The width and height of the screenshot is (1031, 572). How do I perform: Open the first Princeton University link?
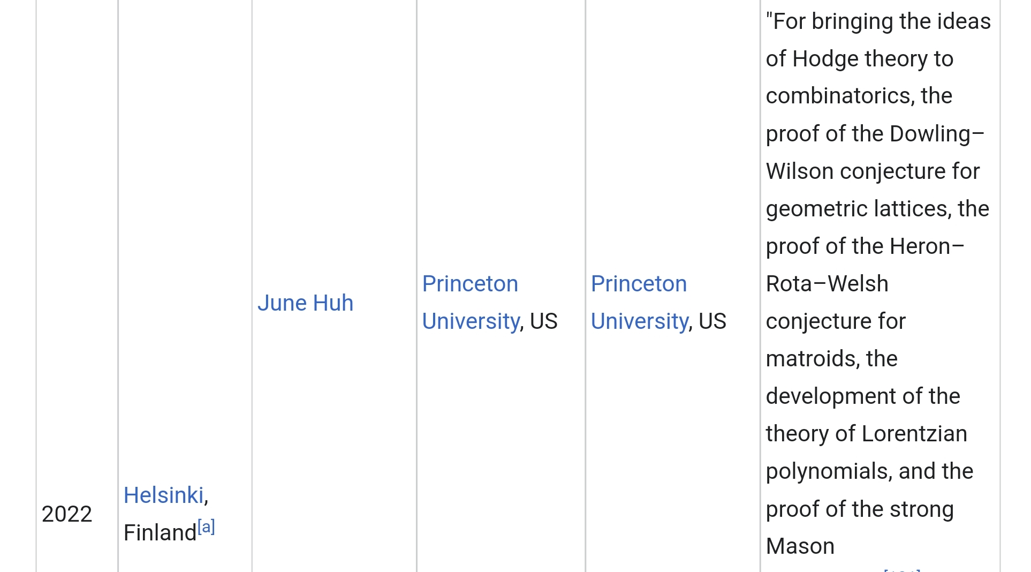(x=470, y=303)
